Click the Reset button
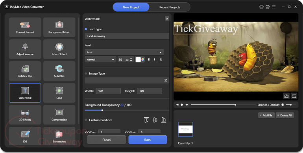Screen dimensions: 303x153 pos(107,140)
